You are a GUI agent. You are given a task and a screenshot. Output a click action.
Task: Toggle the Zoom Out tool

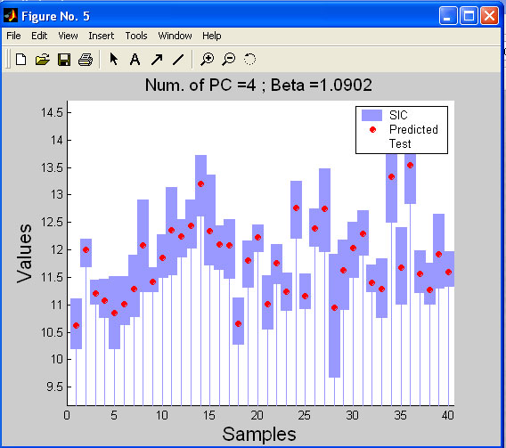228,60
